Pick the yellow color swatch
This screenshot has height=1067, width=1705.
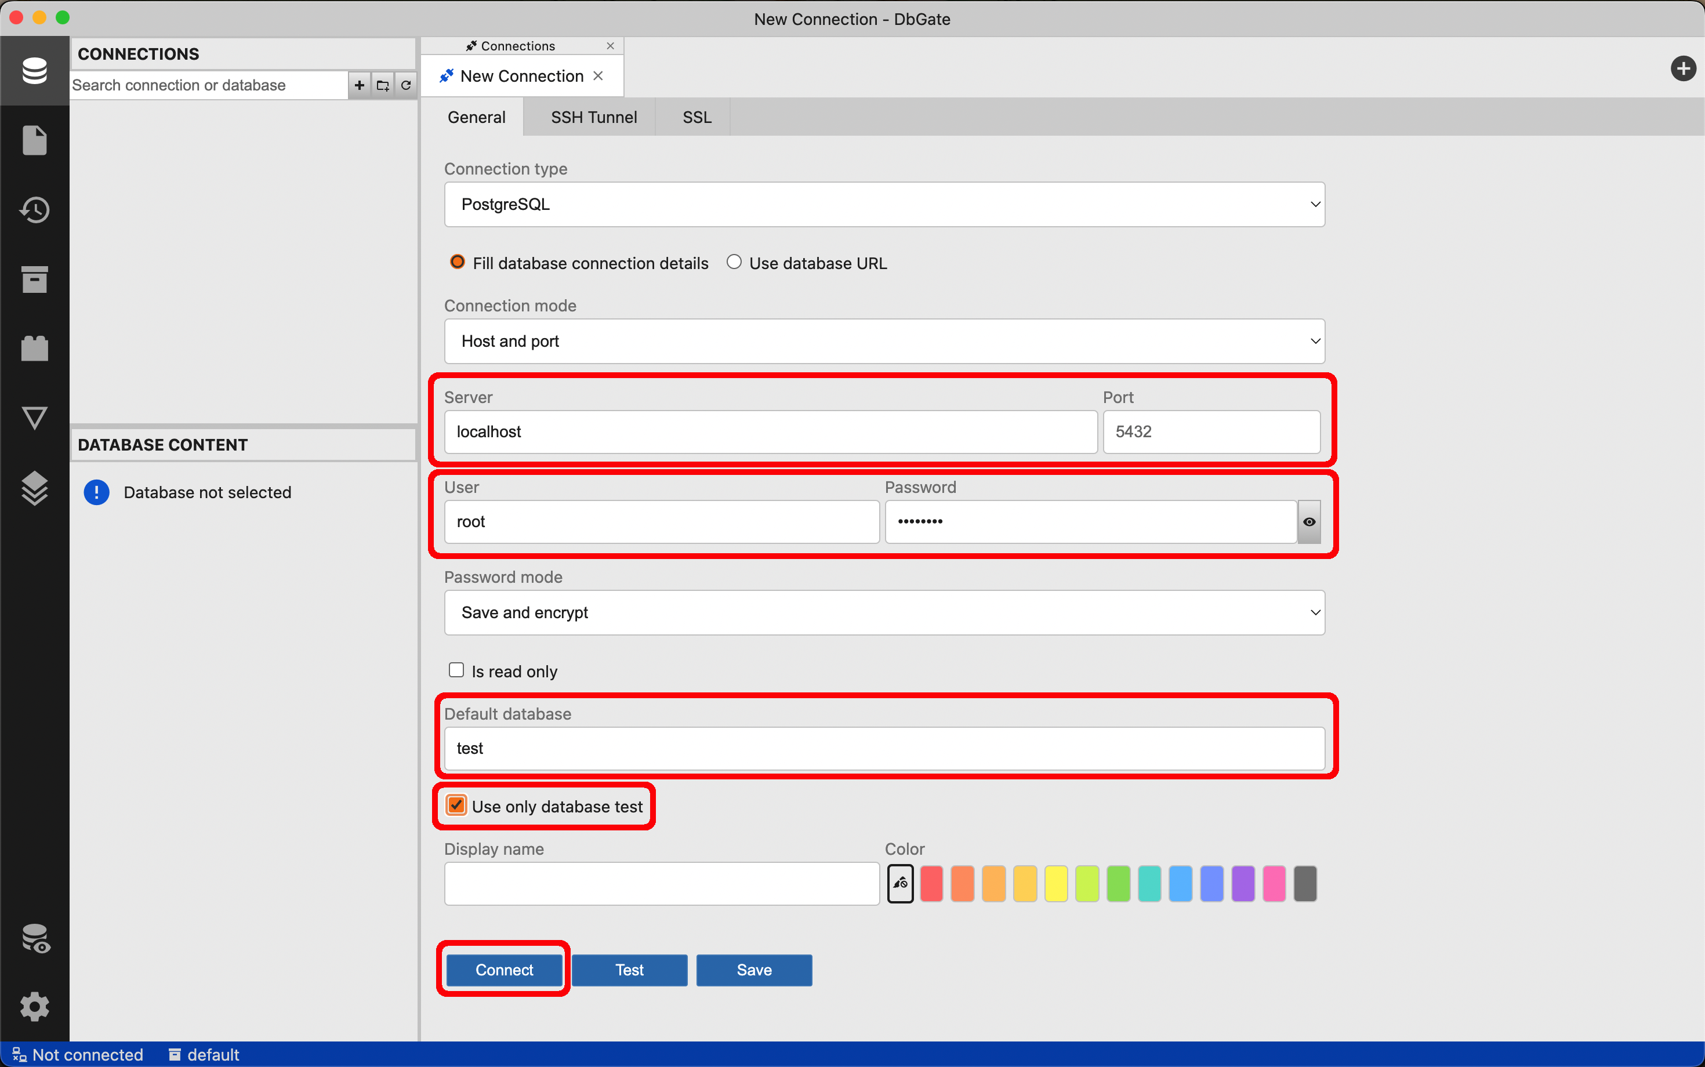tap(1055, 884)
